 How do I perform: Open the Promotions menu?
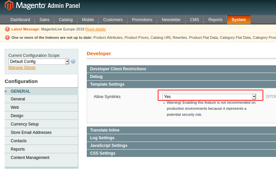[142, 20]
